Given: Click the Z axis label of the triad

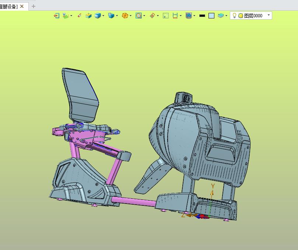Looking at the screenshot, I should 183,215.
